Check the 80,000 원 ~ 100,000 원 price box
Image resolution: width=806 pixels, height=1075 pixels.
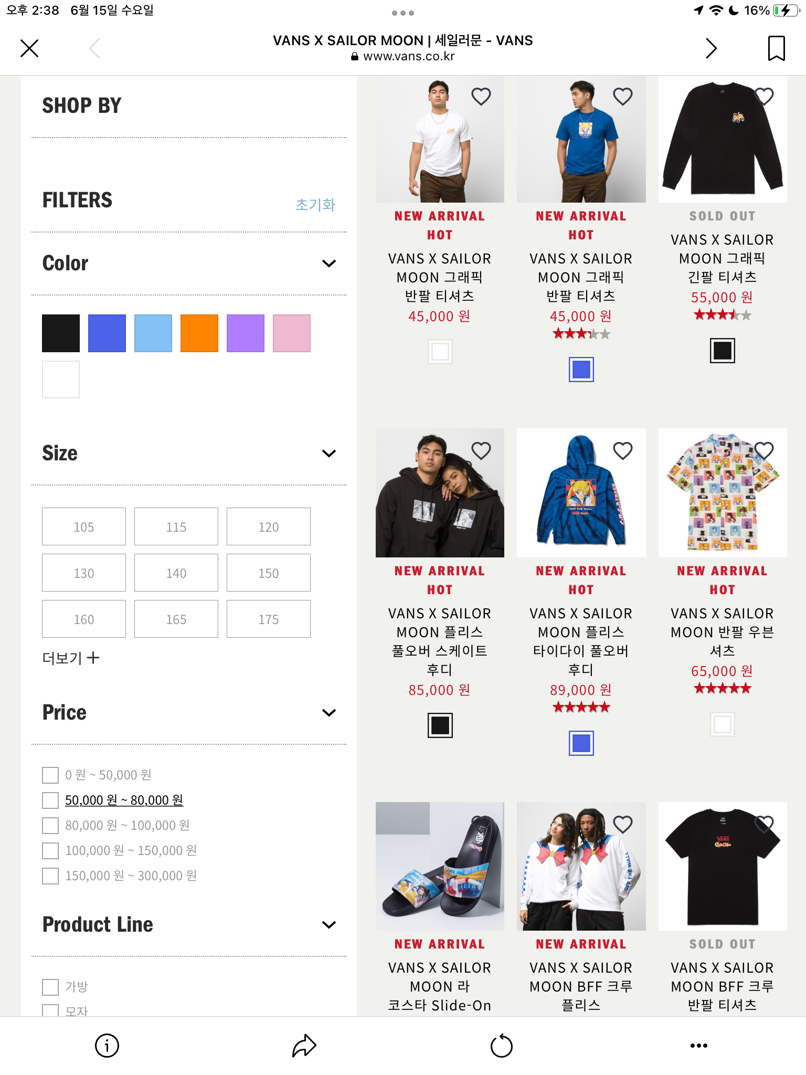pos(50,826)
